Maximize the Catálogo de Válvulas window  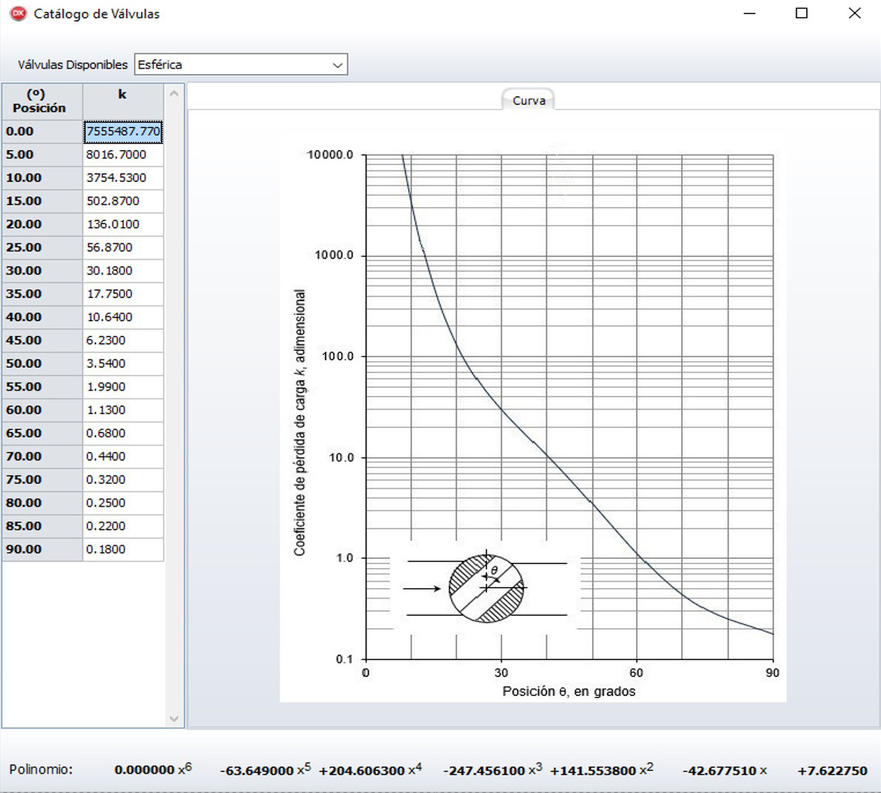(x=802, y=13)
